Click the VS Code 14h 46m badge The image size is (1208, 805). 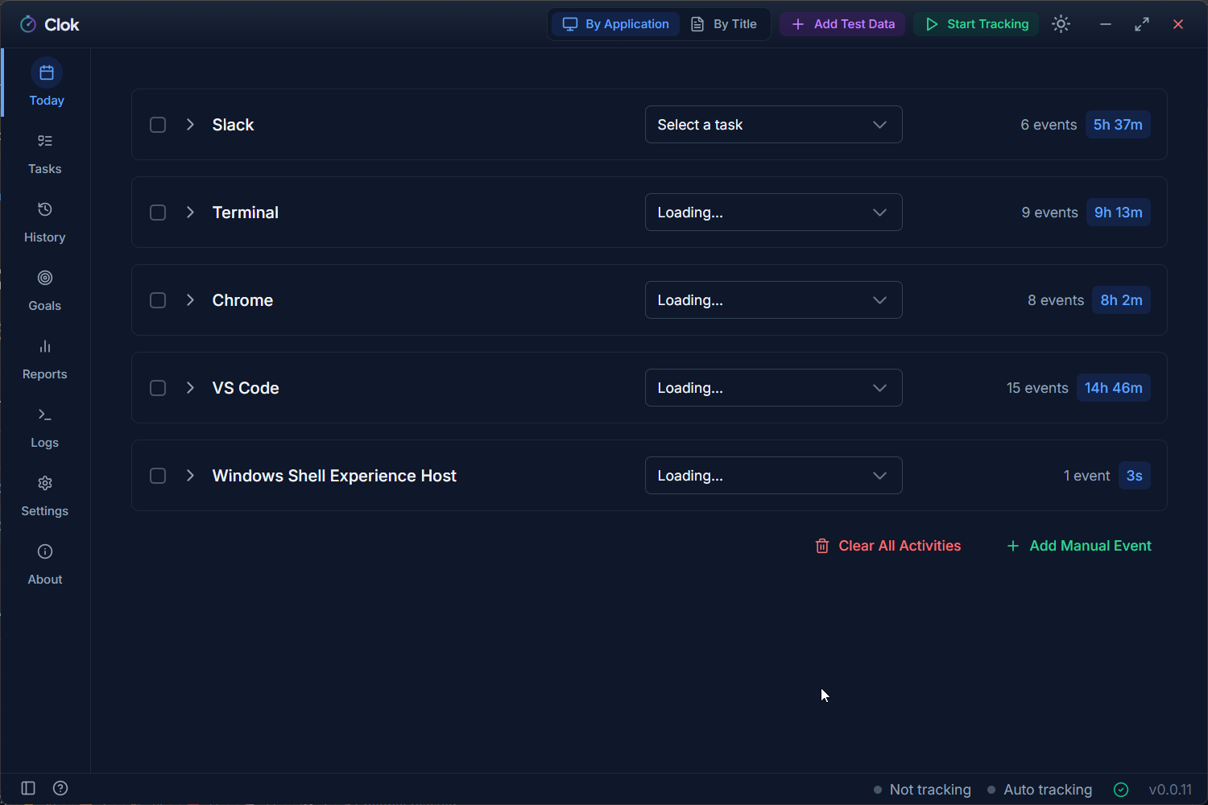(1114, 388)
